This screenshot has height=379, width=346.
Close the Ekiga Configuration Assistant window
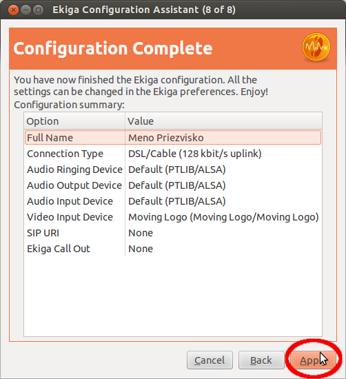click(x=13, y=10)
